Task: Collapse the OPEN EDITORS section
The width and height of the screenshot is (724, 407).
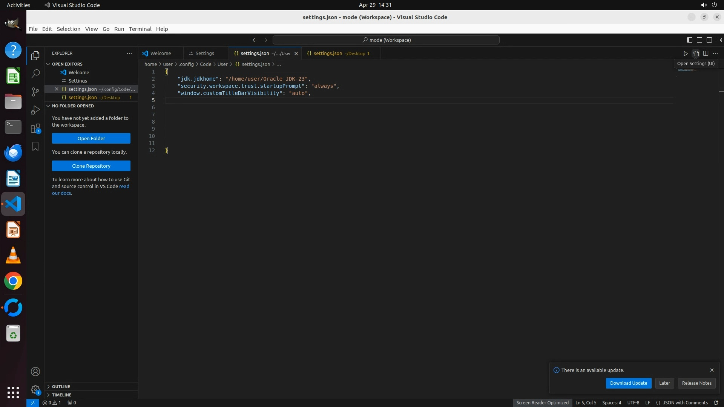Action: (x=67, y=64)
